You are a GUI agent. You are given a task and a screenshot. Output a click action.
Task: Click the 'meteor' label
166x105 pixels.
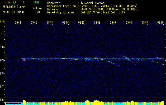(x=37, y=8)
